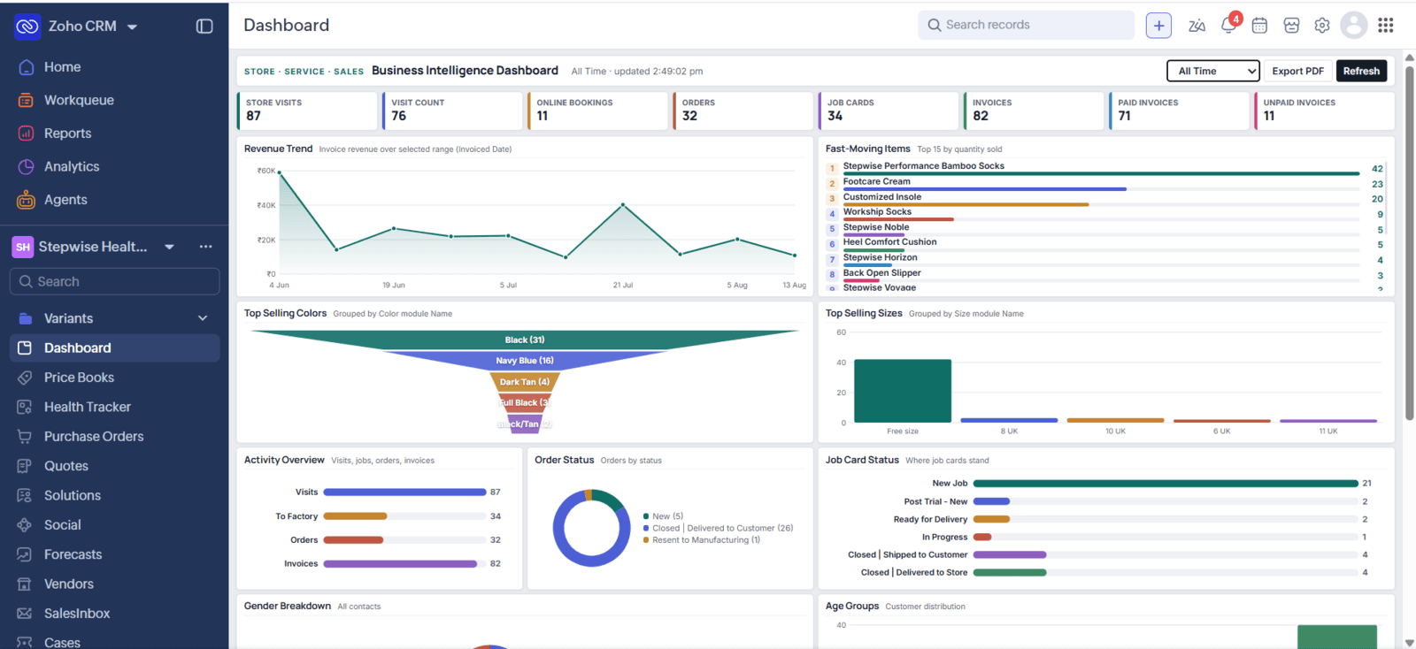Click the Variants folder icon
The height and width of the screenshot is (649, 1416).
pos(26,318)
